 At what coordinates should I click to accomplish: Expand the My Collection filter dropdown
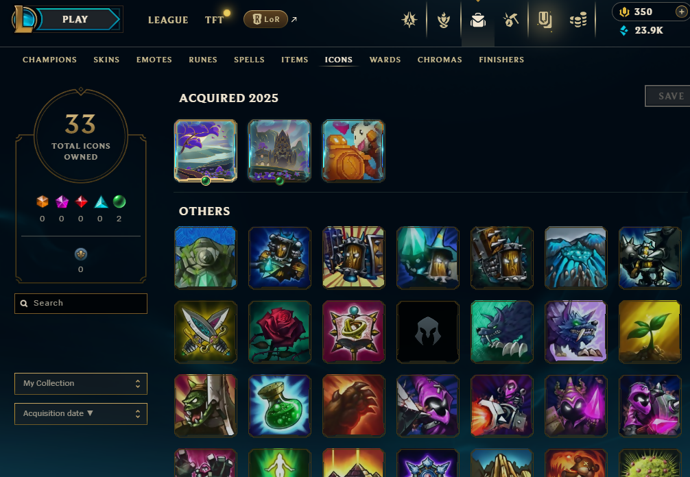pos(81,383)
